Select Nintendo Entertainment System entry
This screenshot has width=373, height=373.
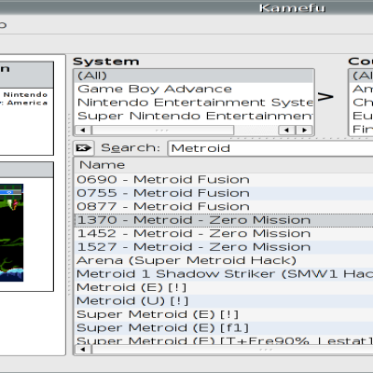pos(194,103)
